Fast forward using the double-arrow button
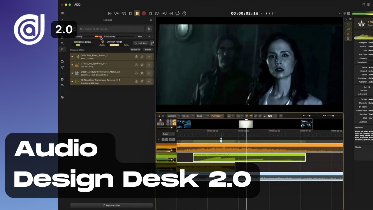The width and height of the screenshot is (373, 210). point(157,13)
